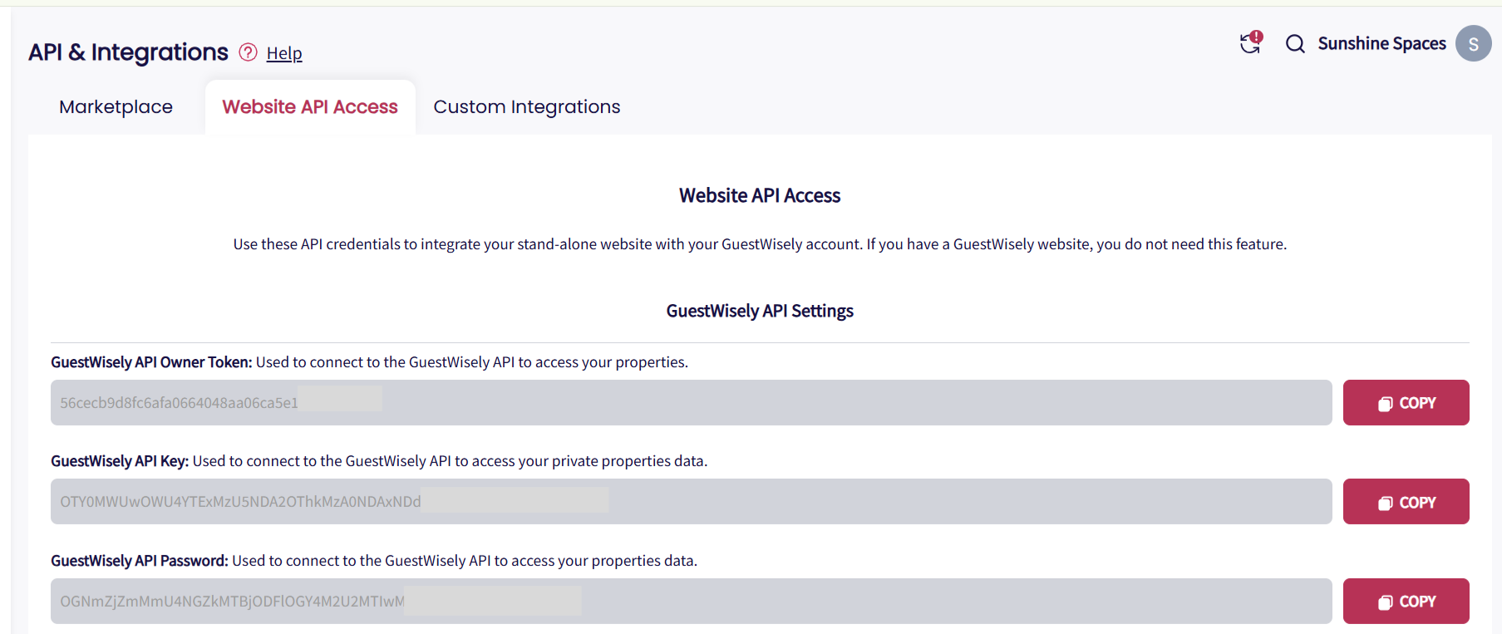Open the notifications refresh icon with alert
This screenshot has width=1502, height=634.
coord(1251,42)
